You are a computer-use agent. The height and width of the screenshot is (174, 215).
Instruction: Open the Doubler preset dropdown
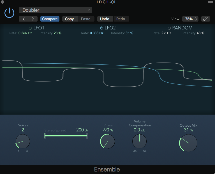point(56,10)
